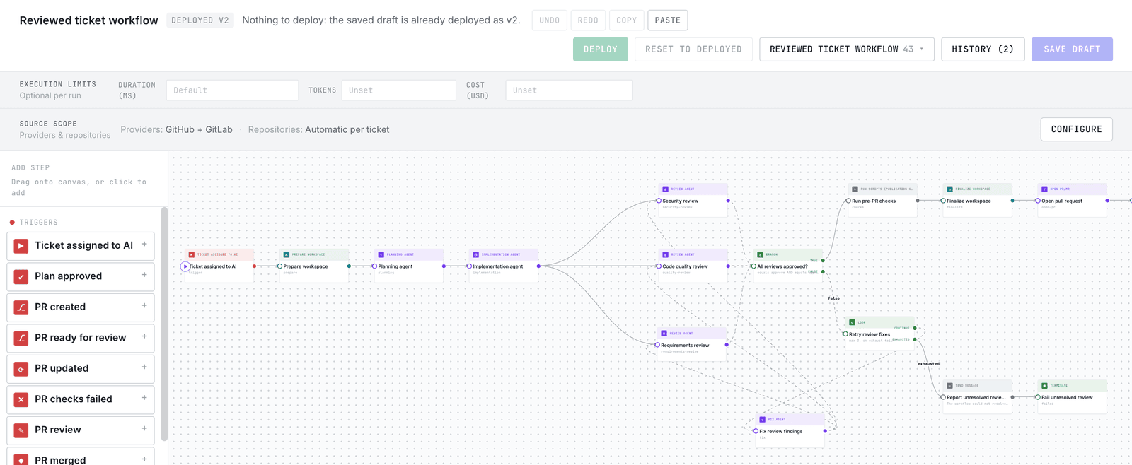
Task: Focus the Cost (USD) input field
Action: point(569,90)
